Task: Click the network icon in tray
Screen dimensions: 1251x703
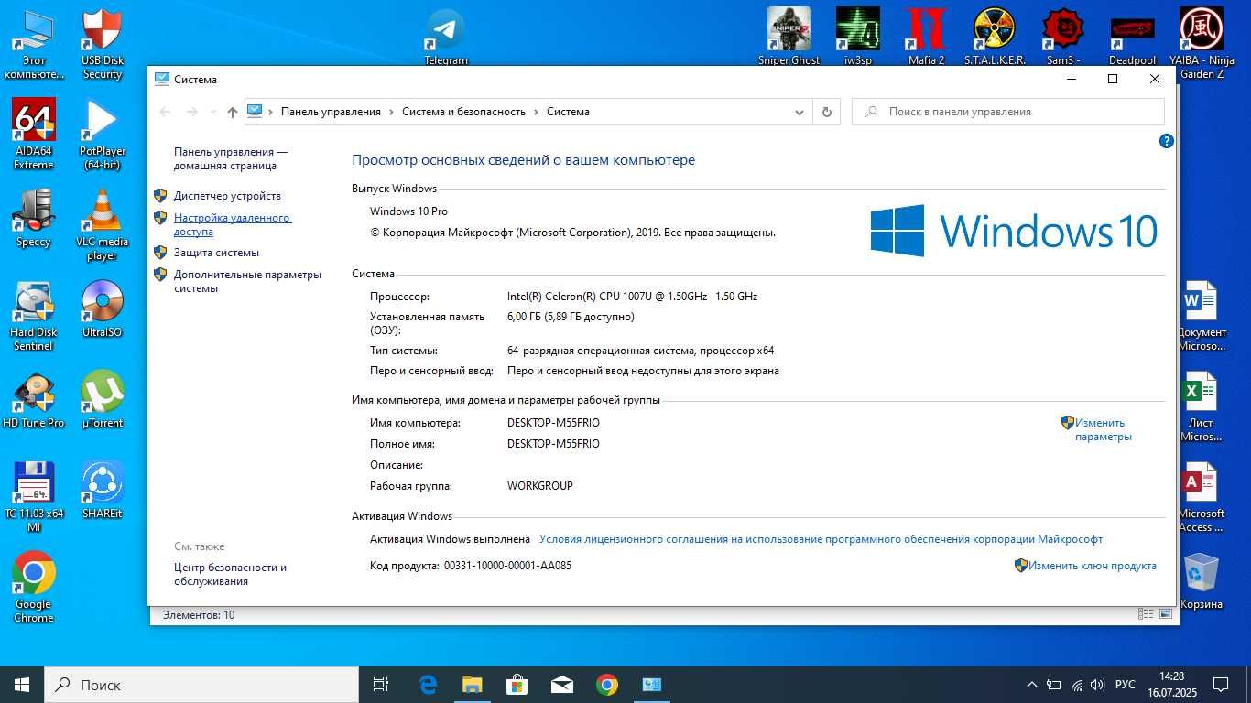Action: (1076, 685)
